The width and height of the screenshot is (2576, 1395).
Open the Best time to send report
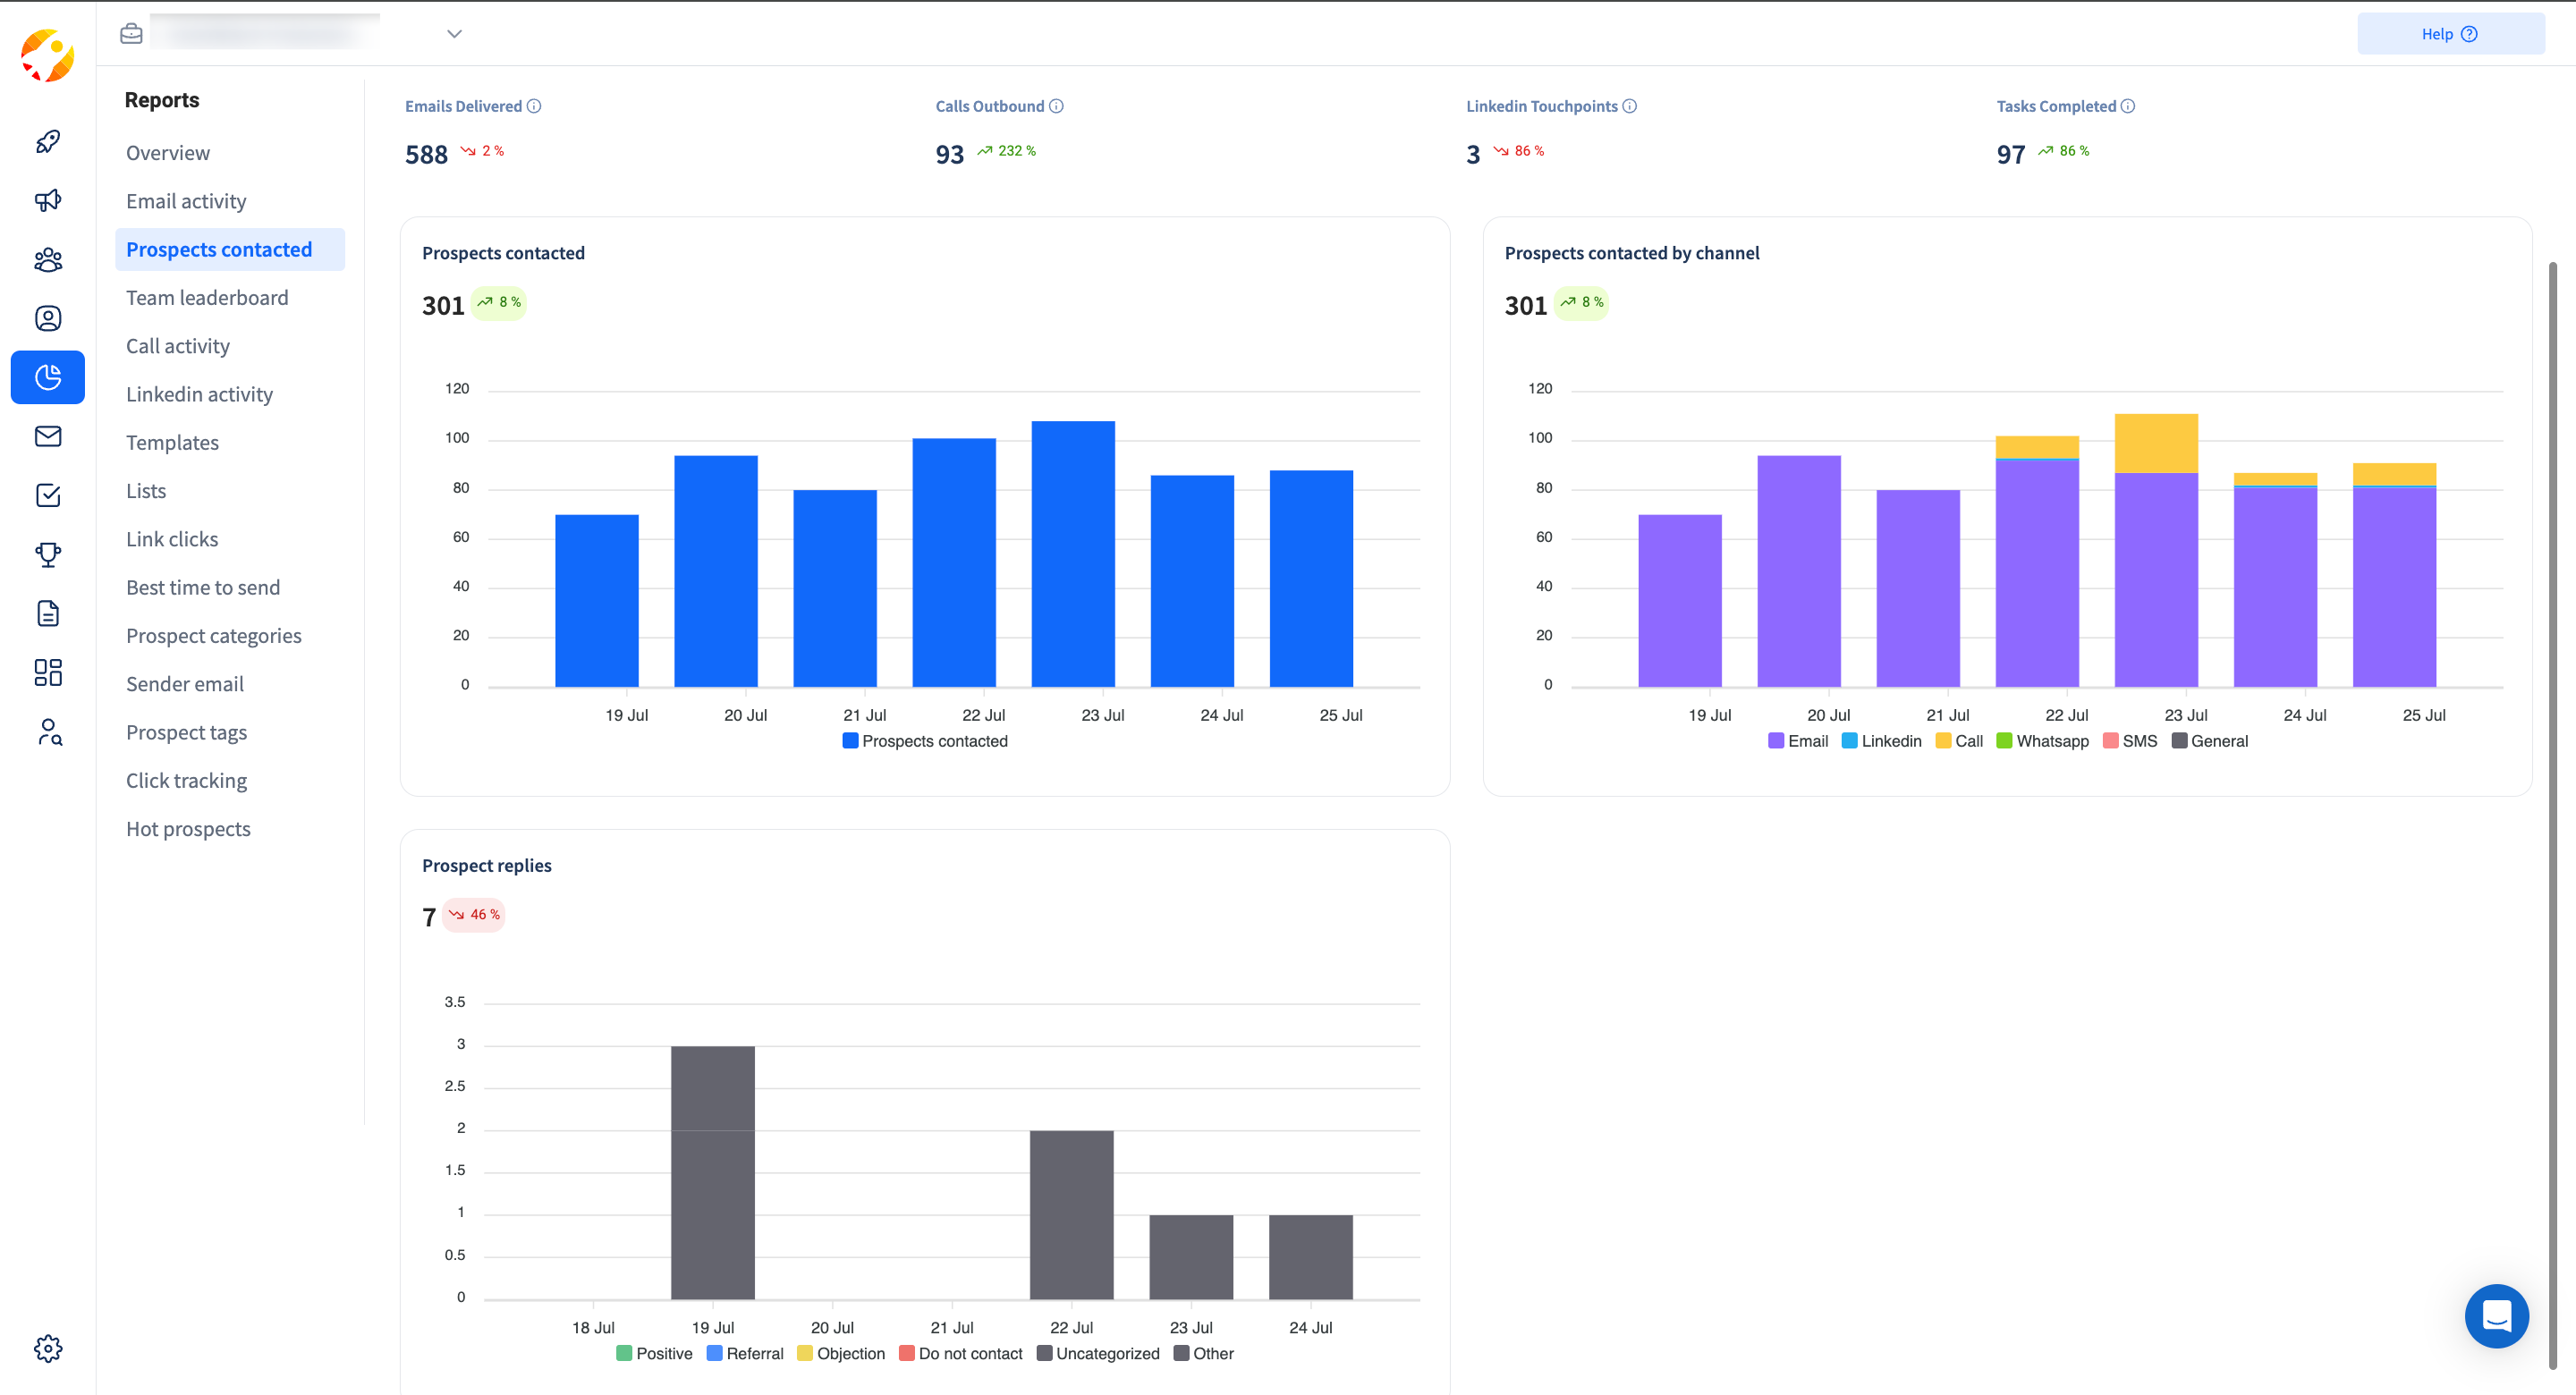click(x=203, y=588)
